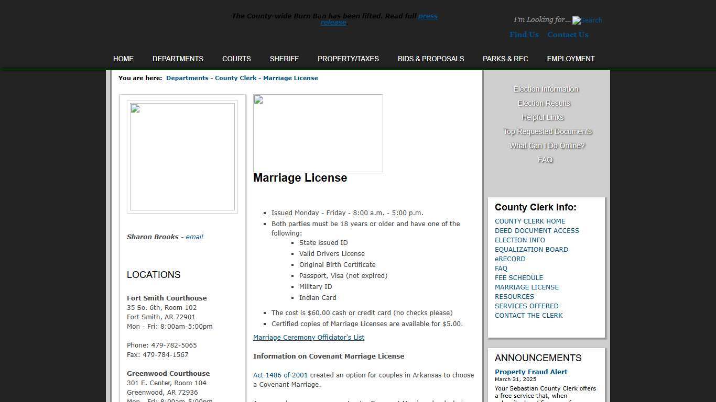Open the PARKS & REC page
The image size is (716, 402).
coord(505,59)
